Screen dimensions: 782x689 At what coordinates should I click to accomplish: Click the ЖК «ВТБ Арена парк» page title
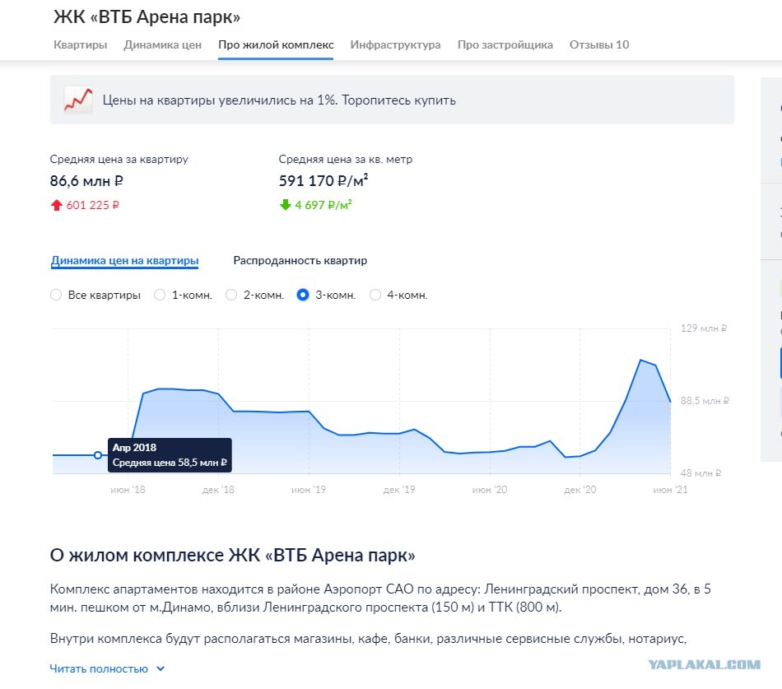(x=147, y=17)
